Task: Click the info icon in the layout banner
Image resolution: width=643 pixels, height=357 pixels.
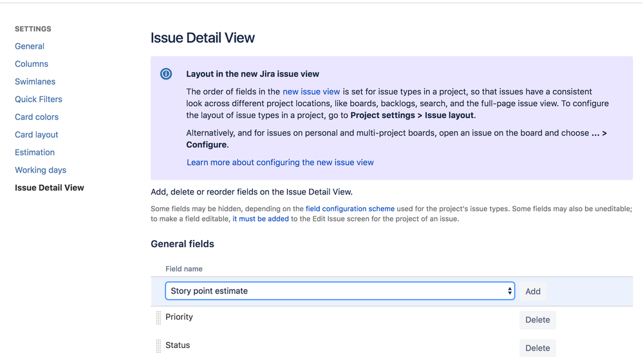Action: click(166, 74)
